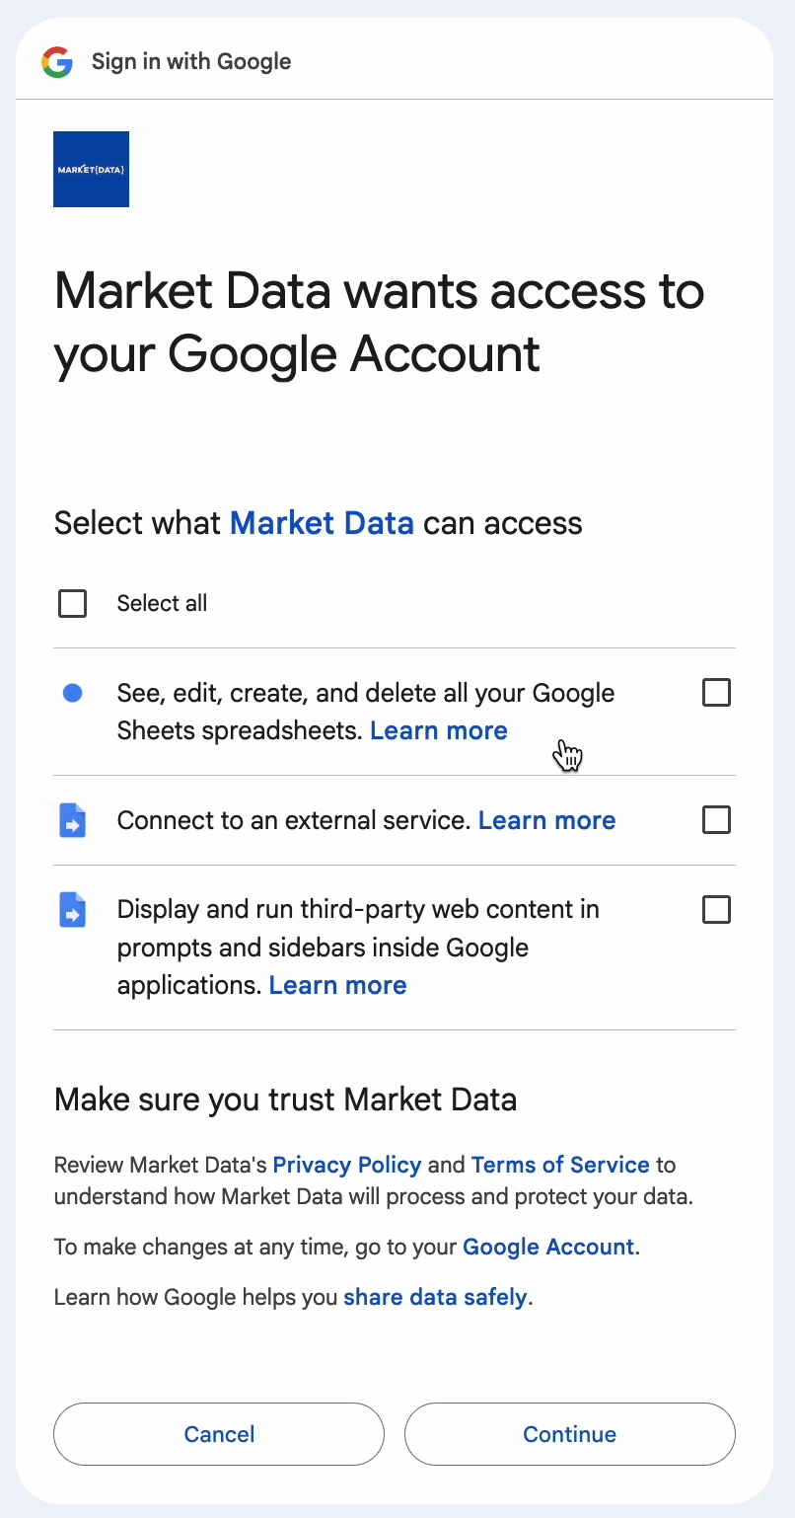Image resolution: width=795 pixels, height=1518 pixels.
Task: Go to your Google Account settings link
Action: coord(548,1247)
